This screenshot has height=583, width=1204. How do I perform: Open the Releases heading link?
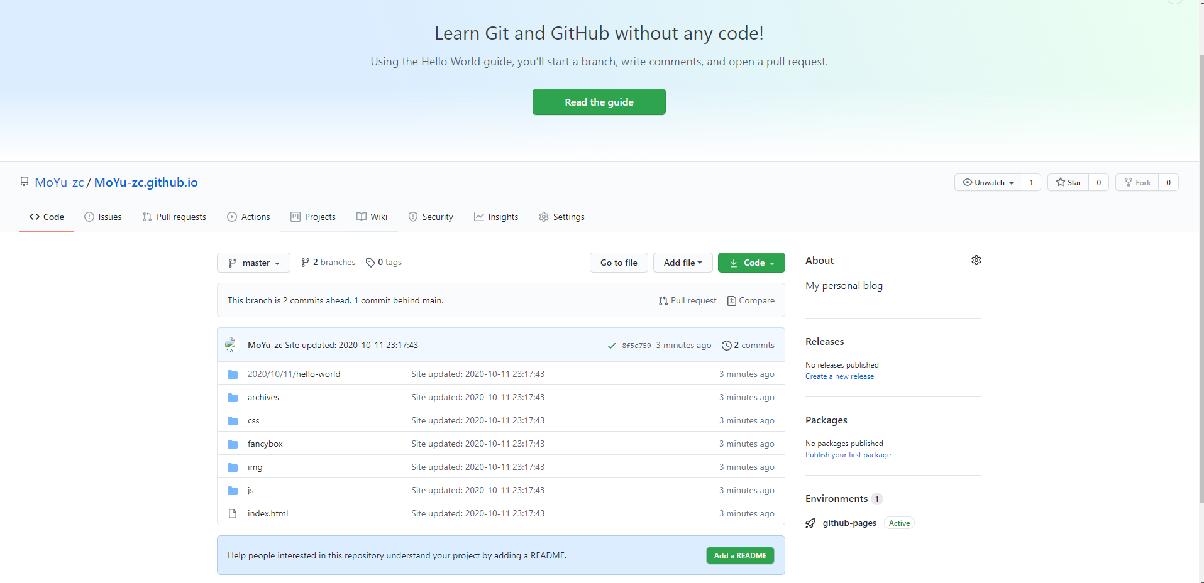pos(824,342)
